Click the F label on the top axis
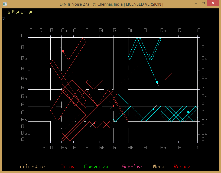Viewport: 221px width, 173px height. (x=87, y=30)
